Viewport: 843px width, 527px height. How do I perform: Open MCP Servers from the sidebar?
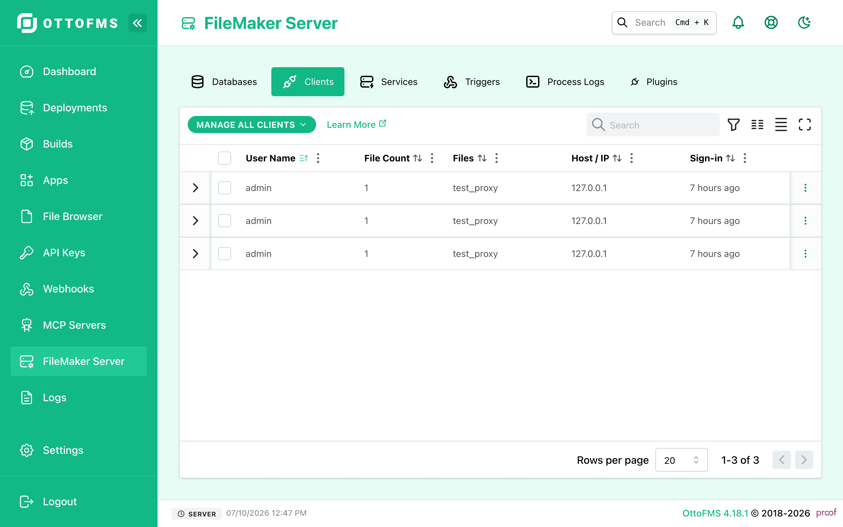(79, 325)
